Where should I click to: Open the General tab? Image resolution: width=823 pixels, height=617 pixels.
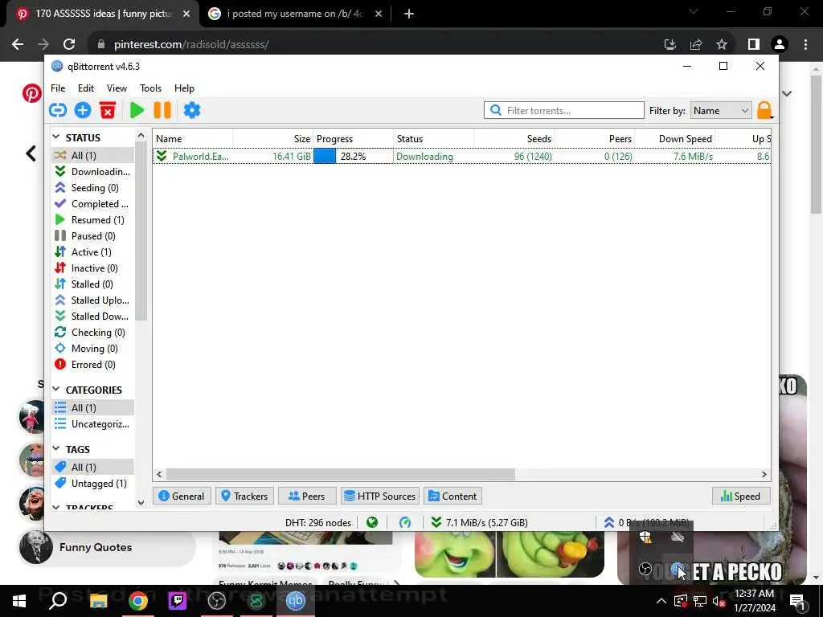pos(182,496)
